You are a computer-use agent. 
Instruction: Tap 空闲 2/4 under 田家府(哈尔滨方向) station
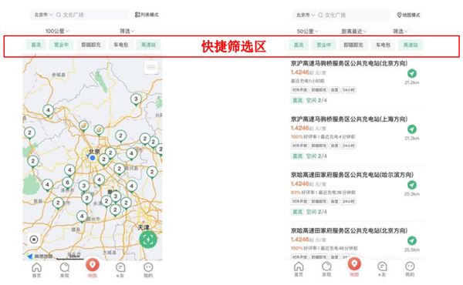click(316, 212)
